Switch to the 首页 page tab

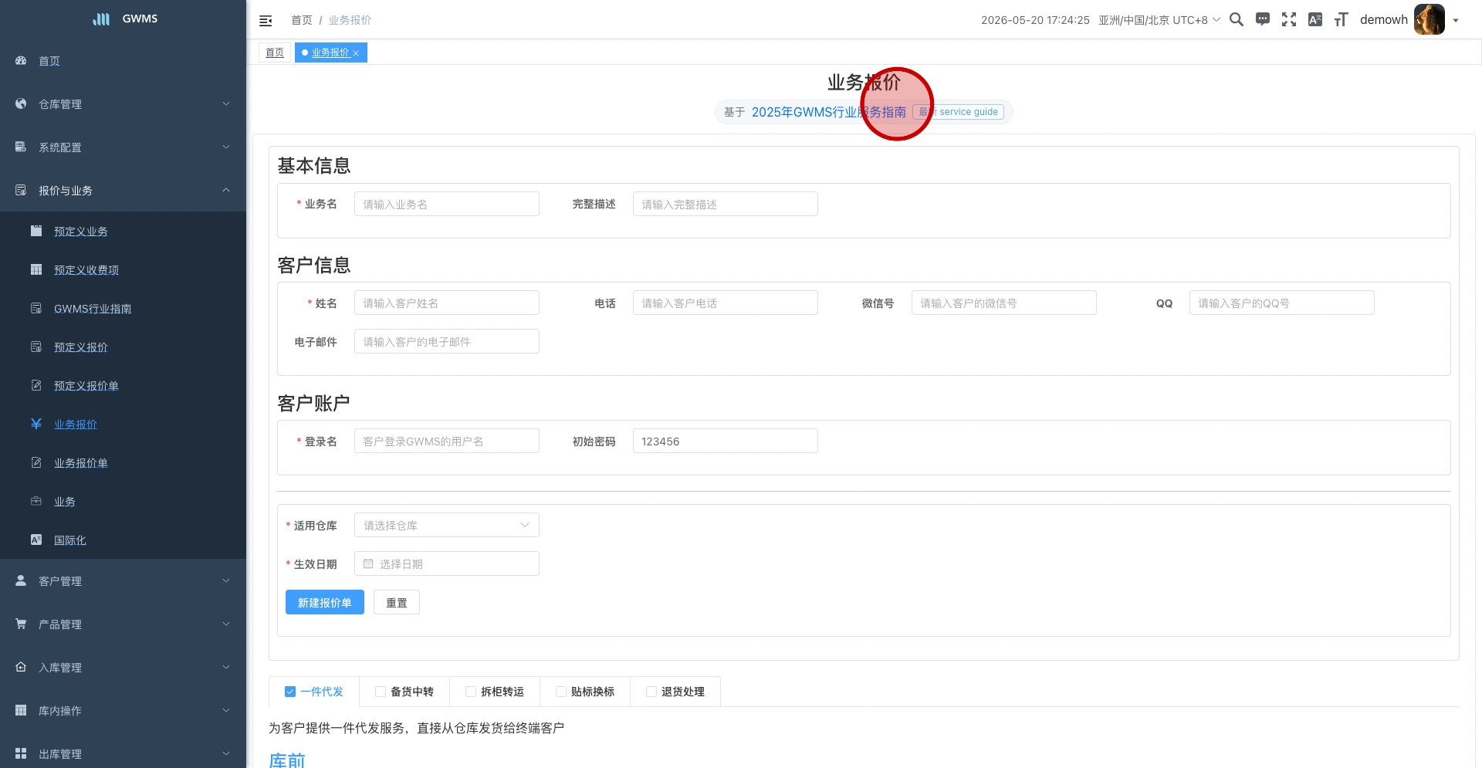[275, 52]
